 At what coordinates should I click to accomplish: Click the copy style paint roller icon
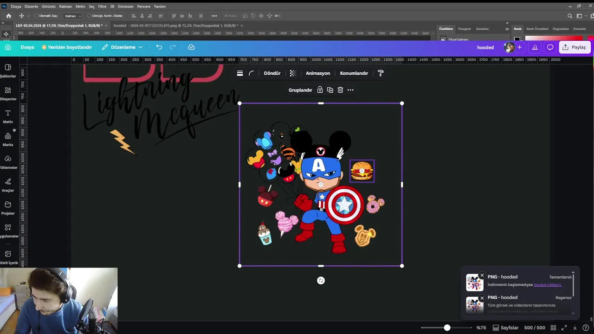(381, 73)
